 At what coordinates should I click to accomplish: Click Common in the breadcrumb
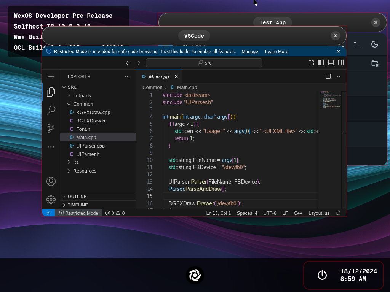pos(152,87)
